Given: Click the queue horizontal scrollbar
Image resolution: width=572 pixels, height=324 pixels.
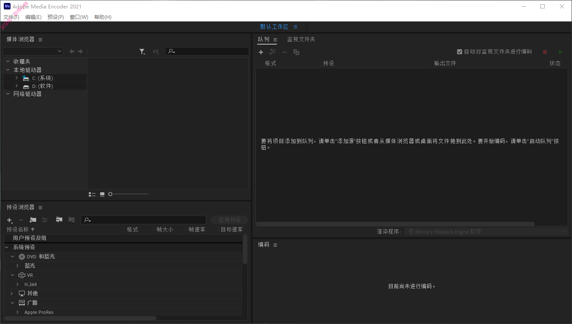Looking at the screenshot, I should [395, 224].
